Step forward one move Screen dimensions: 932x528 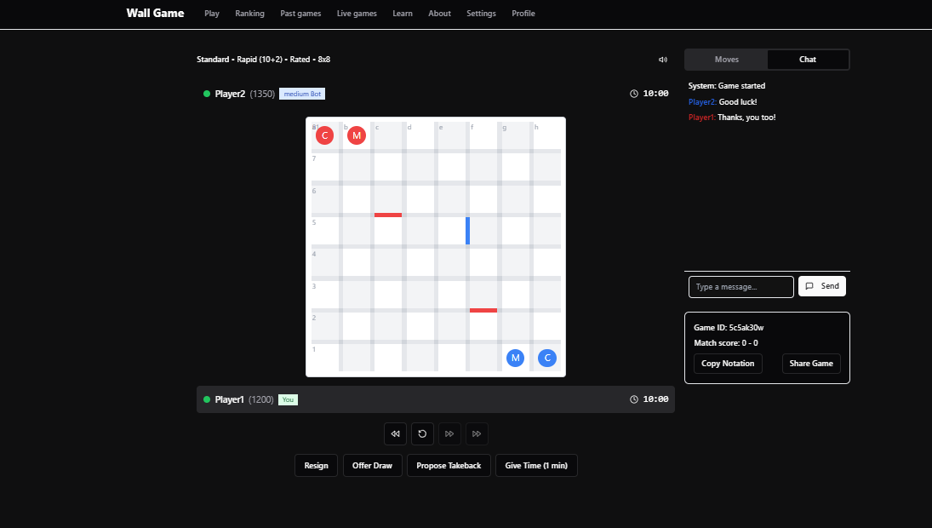pos(449,433)
